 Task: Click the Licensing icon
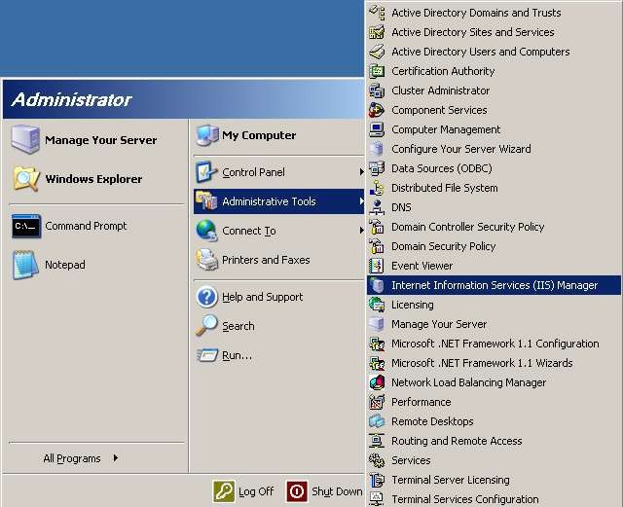click(377, 305)
